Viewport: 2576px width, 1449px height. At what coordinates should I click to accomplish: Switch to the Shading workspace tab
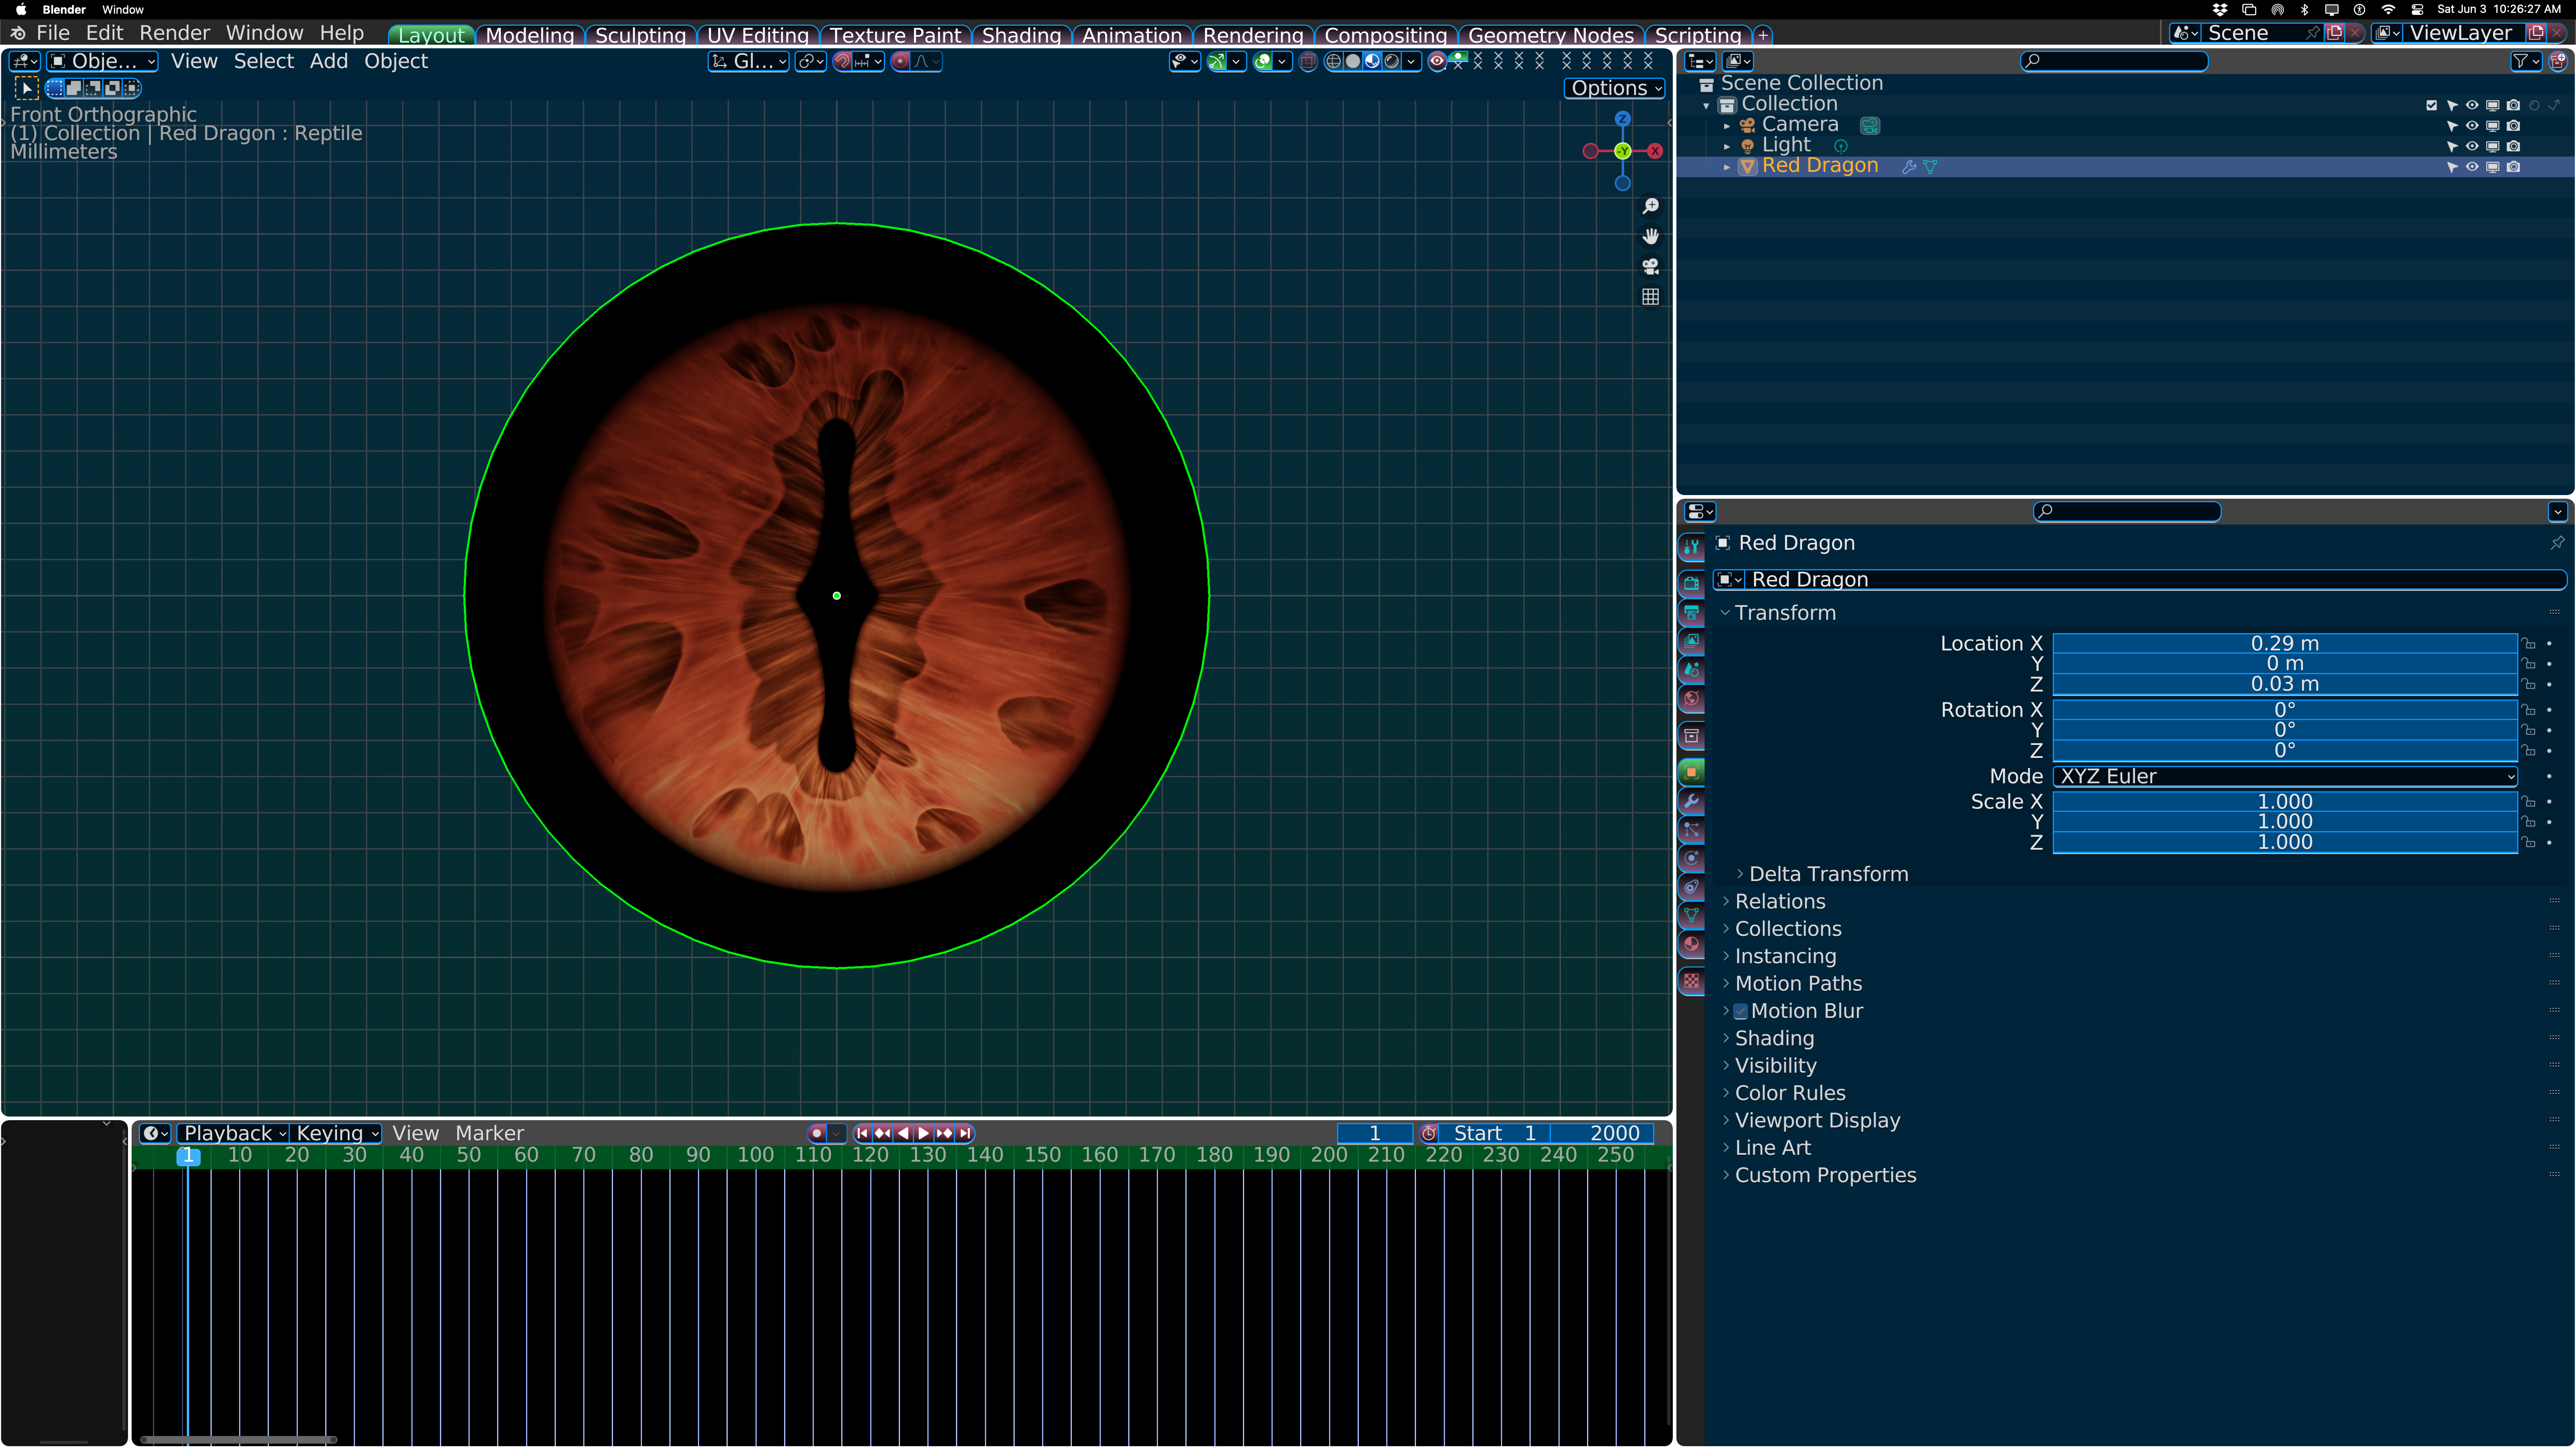tap(1021, 35)
